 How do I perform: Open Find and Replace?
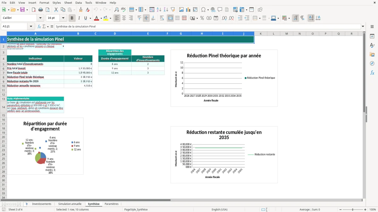pos(117,10)
